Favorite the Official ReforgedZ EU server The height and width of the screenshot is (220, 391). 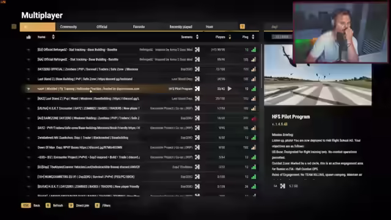[29, 50]
